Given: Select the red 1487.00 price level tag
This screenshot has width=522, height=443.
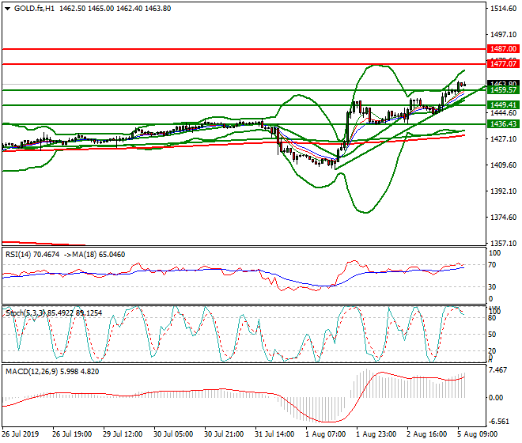Looking at the screenshot, I should [502, 49].
